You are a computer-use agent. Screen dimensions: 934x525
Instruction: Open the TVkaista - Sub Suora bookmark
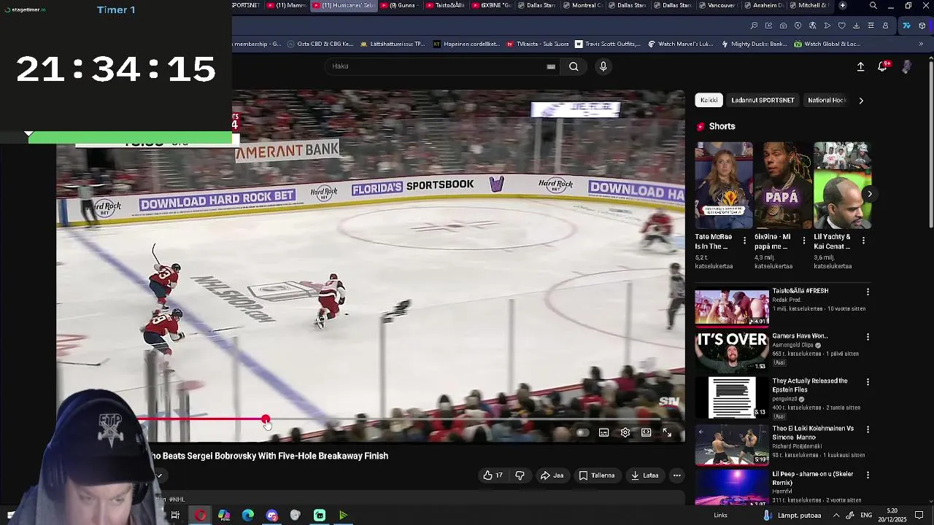536,44
